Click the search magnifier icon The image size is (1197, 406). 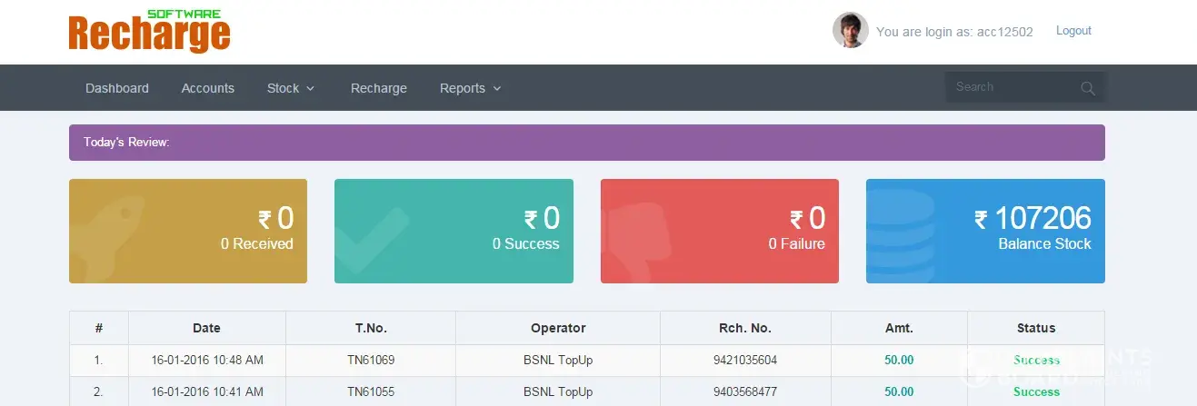(x=1087, y=88)
